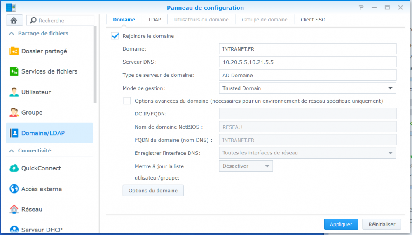The image size is (412, 235).
Task: Open Mettre à jour la liste dropdown
Action: click(x=246, y=166)
